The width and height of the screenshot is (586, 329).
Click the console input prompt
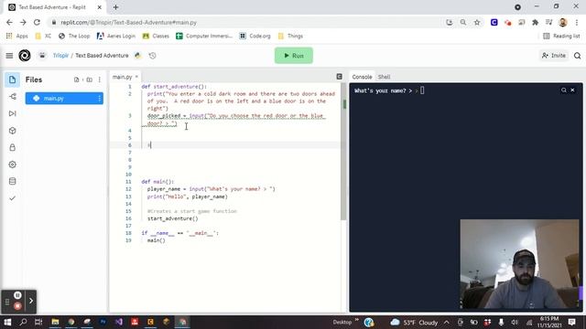[422, 90]
